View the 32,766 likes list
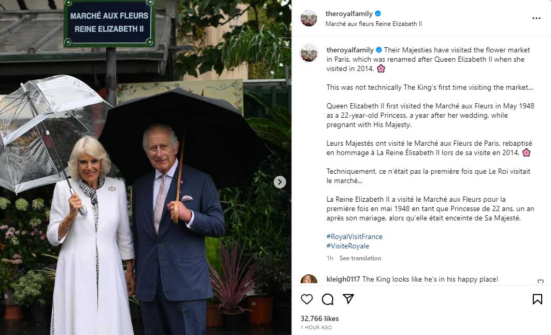This screenshot has height=335, width=551. click(319, 318)
